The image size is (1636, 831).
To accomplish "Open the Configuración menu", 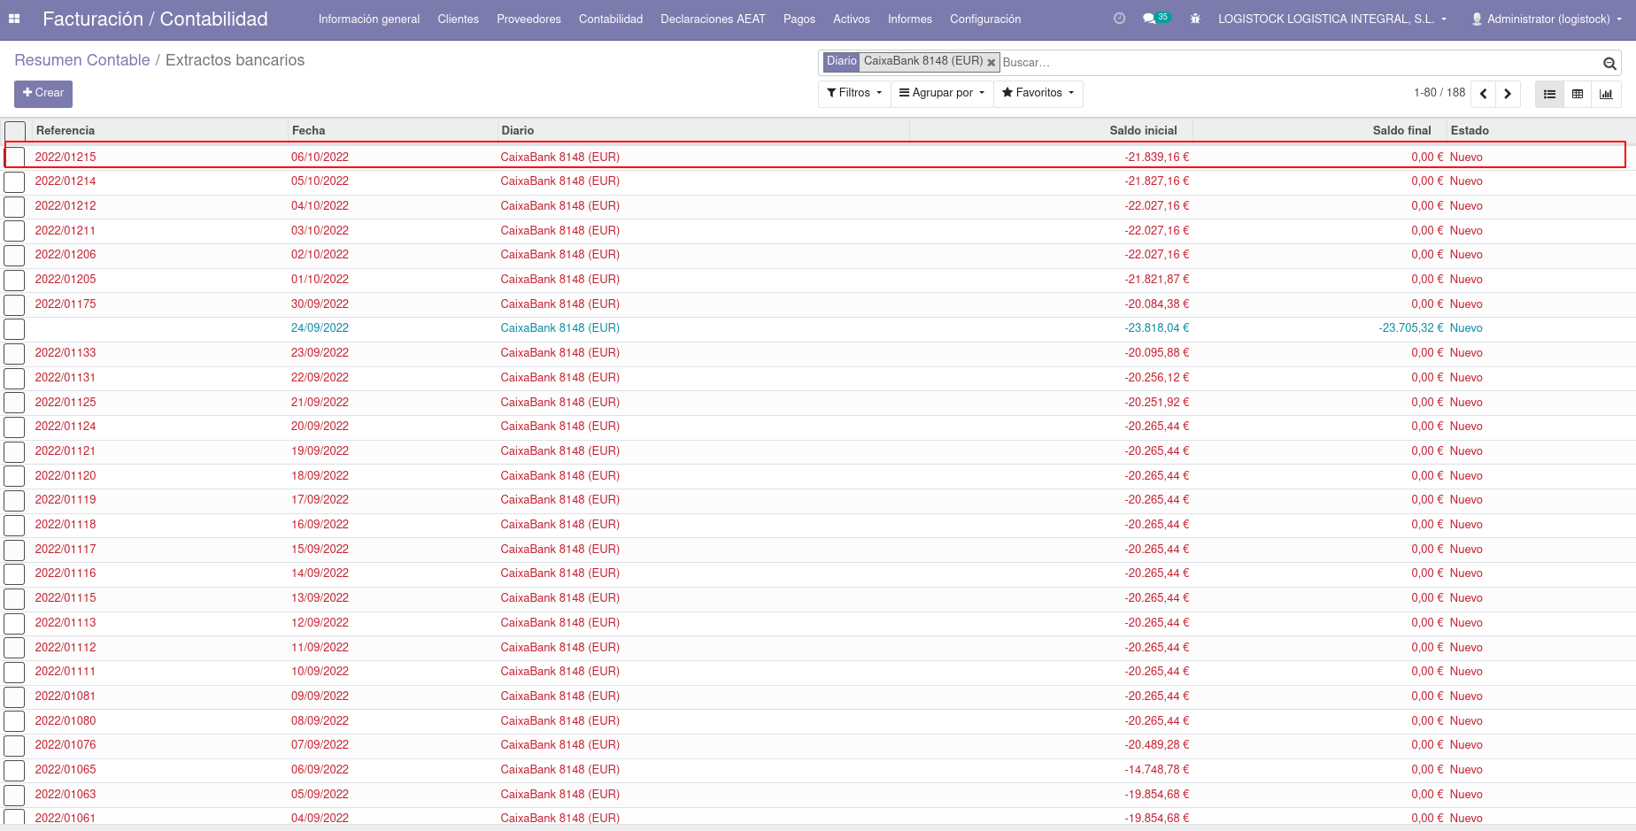I will (x=985, y=19).
